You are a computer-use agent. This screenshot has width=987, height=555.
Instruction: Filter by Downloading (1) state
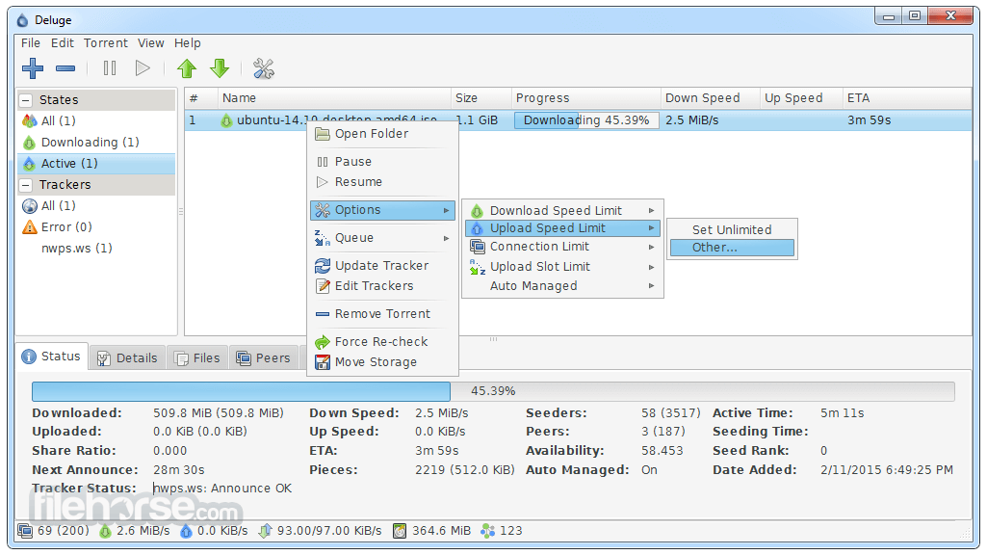click(x=96, y=143)
